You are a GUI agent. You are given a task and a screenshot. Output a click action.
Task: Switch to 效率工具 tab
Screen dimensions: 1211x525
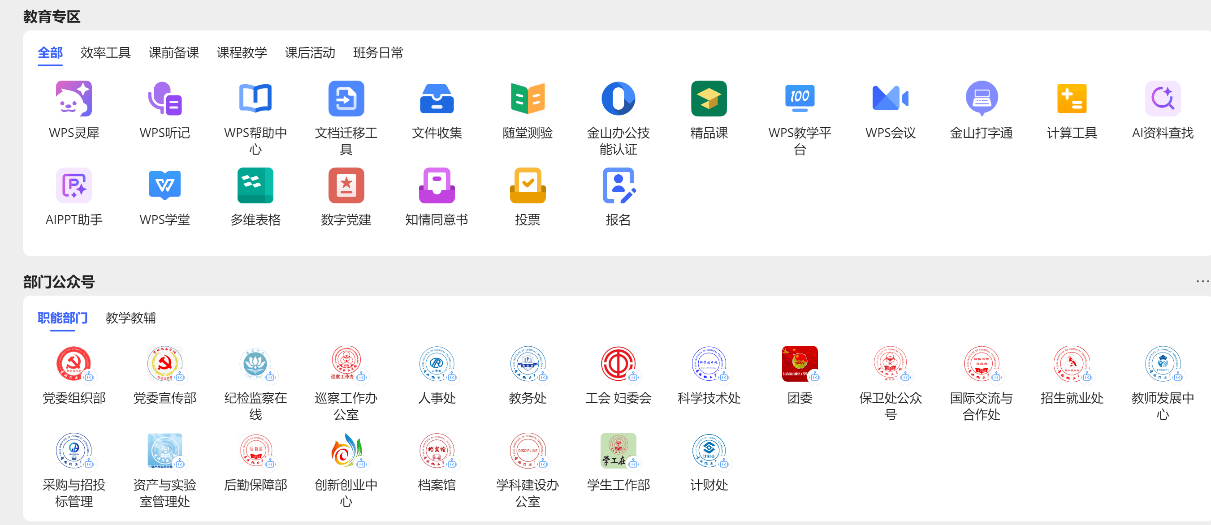point(105,53)
